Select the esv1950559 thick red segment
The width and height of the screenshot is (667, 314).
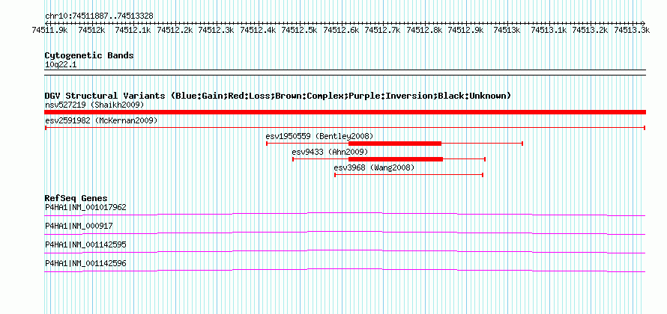(395, 144)
